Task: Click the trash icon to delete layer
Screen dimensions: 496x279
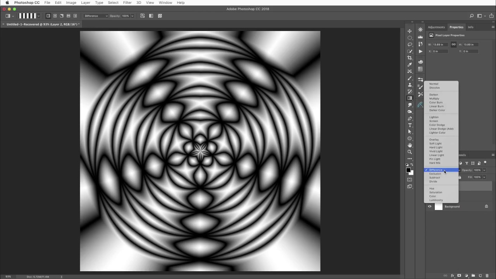Action: pyautogui.click(x=487, y=276)
